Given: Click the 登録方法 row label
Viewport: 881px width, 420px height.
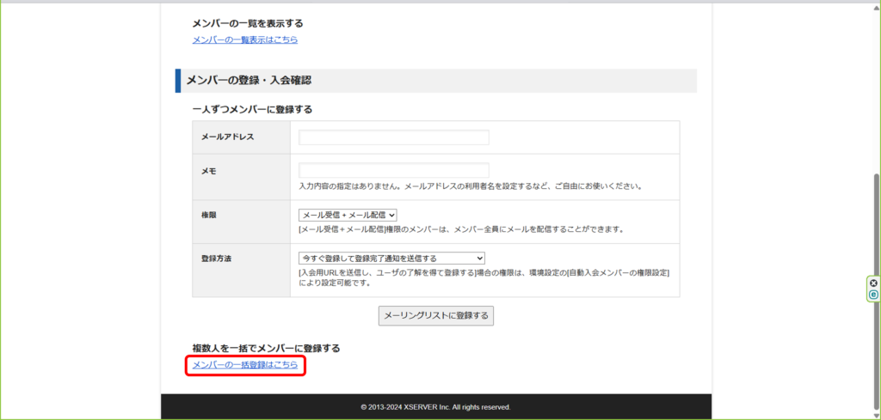Looking at the screenshot, I should [x=218, y=258].
